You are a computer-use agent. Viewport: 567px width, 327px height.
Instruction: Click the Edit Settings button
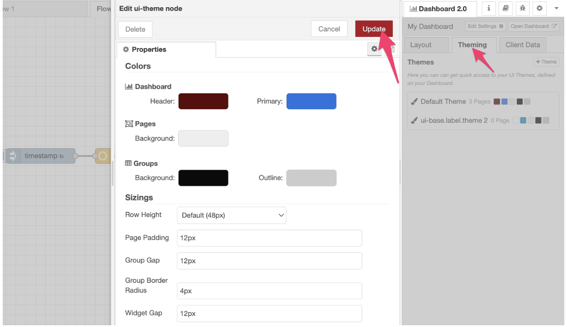pyautogui.click(x=486, y=26)
